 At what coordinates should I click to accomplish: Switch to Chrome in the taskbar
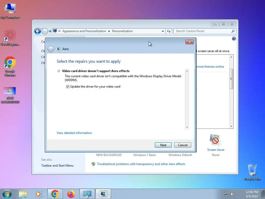tap(55, 194)
